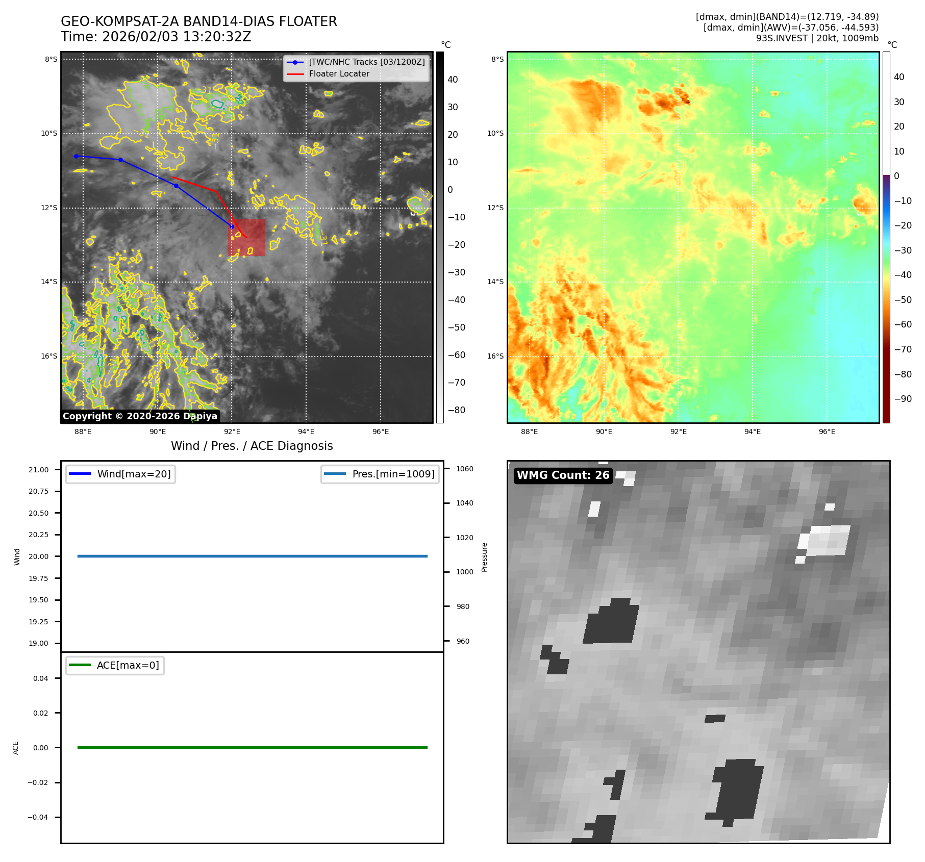Click the red floater locator box on map
Image resolution: width=925 pixels, height=862 pixels.
click(x=247, y=238)
